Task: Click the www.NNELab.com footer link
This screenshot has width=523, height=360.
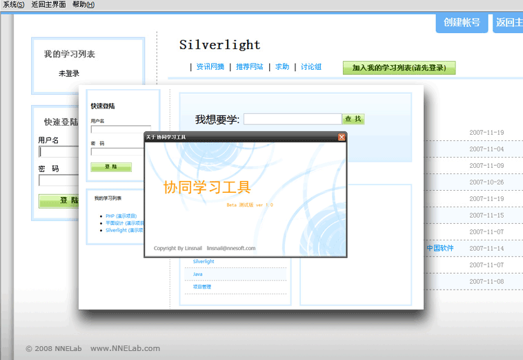Action: 125,348
